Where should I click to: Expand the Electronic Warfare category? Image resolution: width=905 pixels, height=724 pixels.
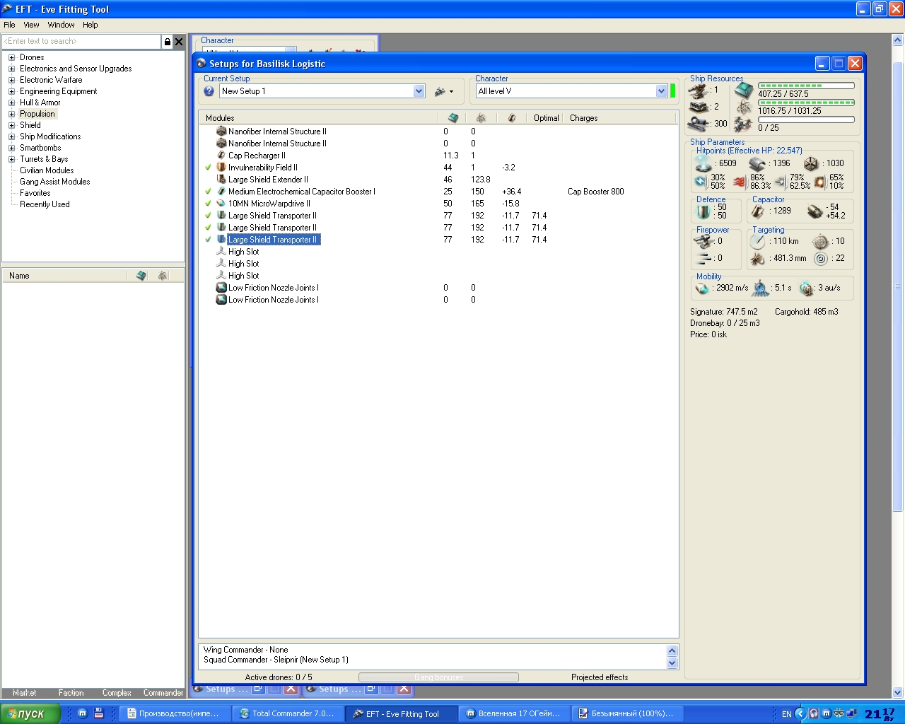pyautogui.click(x=11, y=80)
